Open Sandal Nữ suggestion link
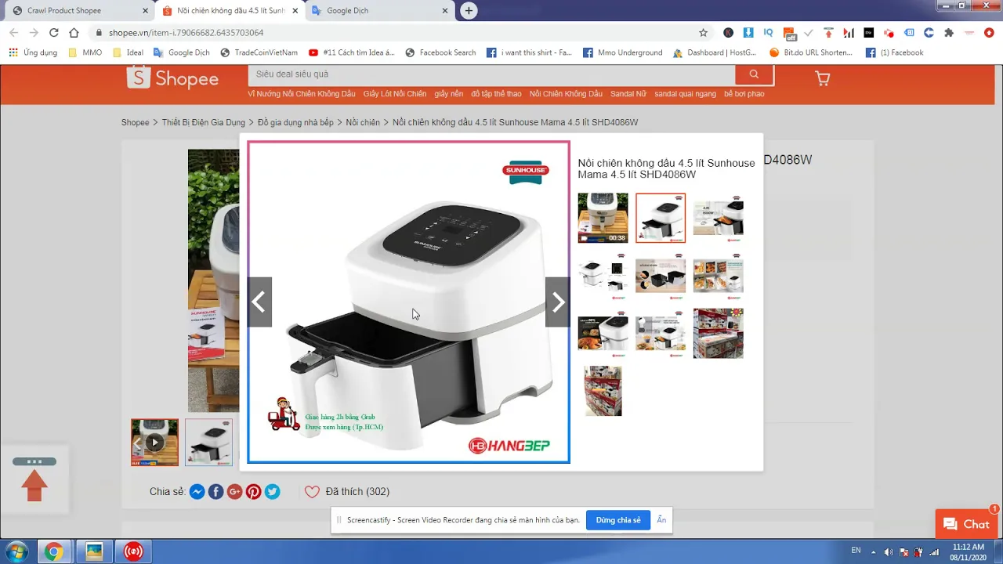Screen dimensions: 1003x564 tap(628, 94)
